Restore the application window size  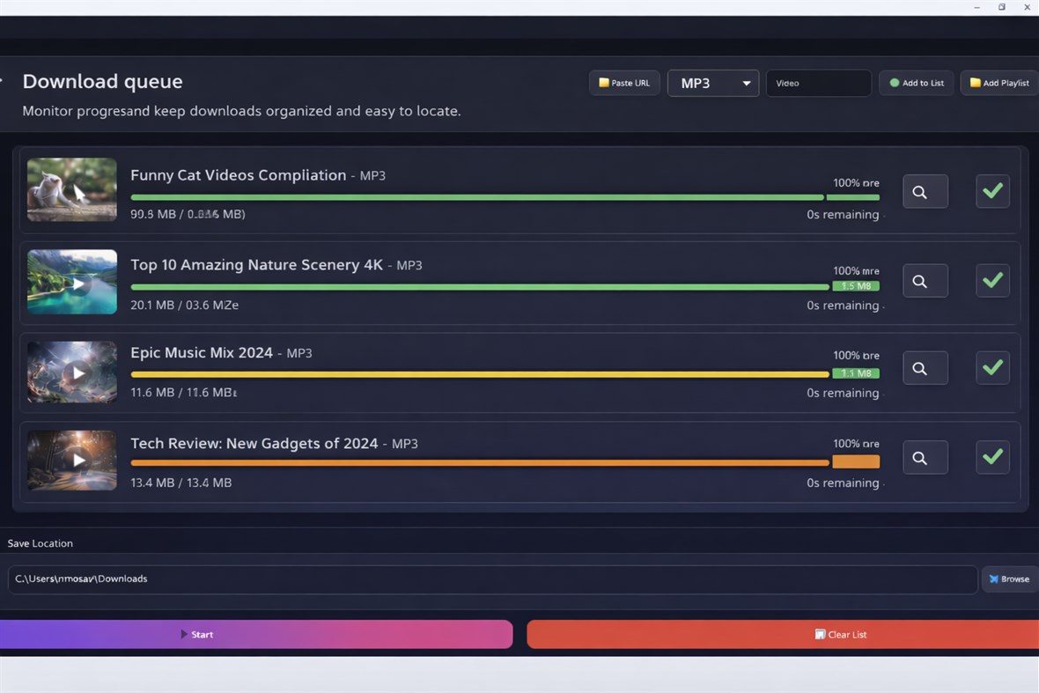click(x=1002, y=7)
